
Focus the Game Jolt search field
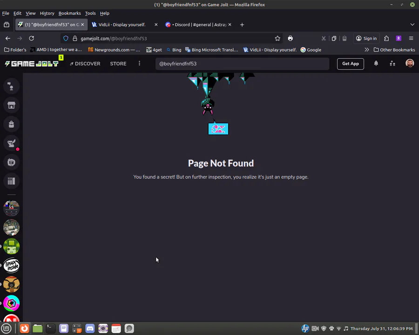(x=242, y=64)
